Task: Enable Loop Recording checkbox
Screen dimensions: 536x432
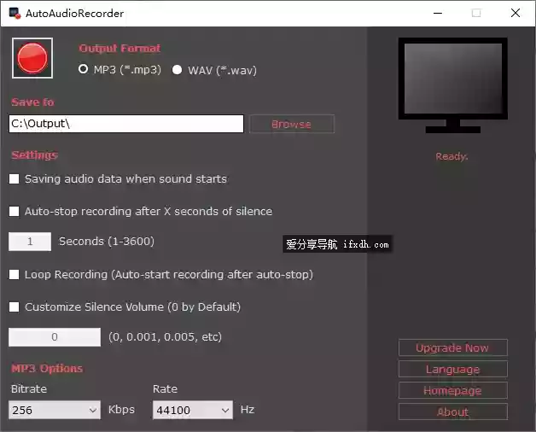Action: 14,274
